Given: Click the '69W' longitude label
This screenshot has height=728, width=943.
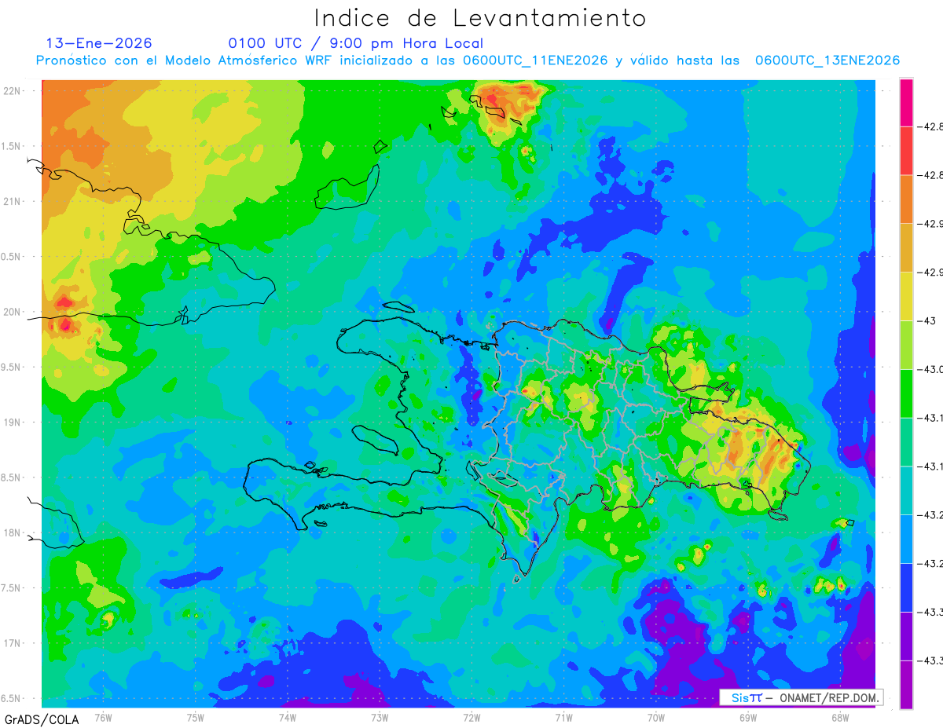Looking at the screenshot, I should click(x=747, y=718).
